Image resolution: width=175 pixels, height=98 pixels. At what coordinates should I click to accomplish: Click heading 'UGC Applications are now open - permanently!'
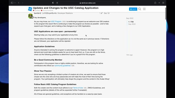click(55, 32)
